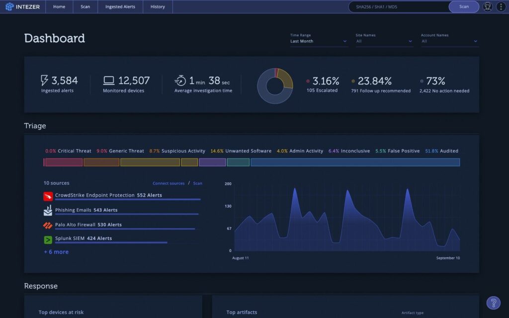Click the September 10 axis label
The height and width of the screenshot is (318, 509).
[x=448, y=258]
